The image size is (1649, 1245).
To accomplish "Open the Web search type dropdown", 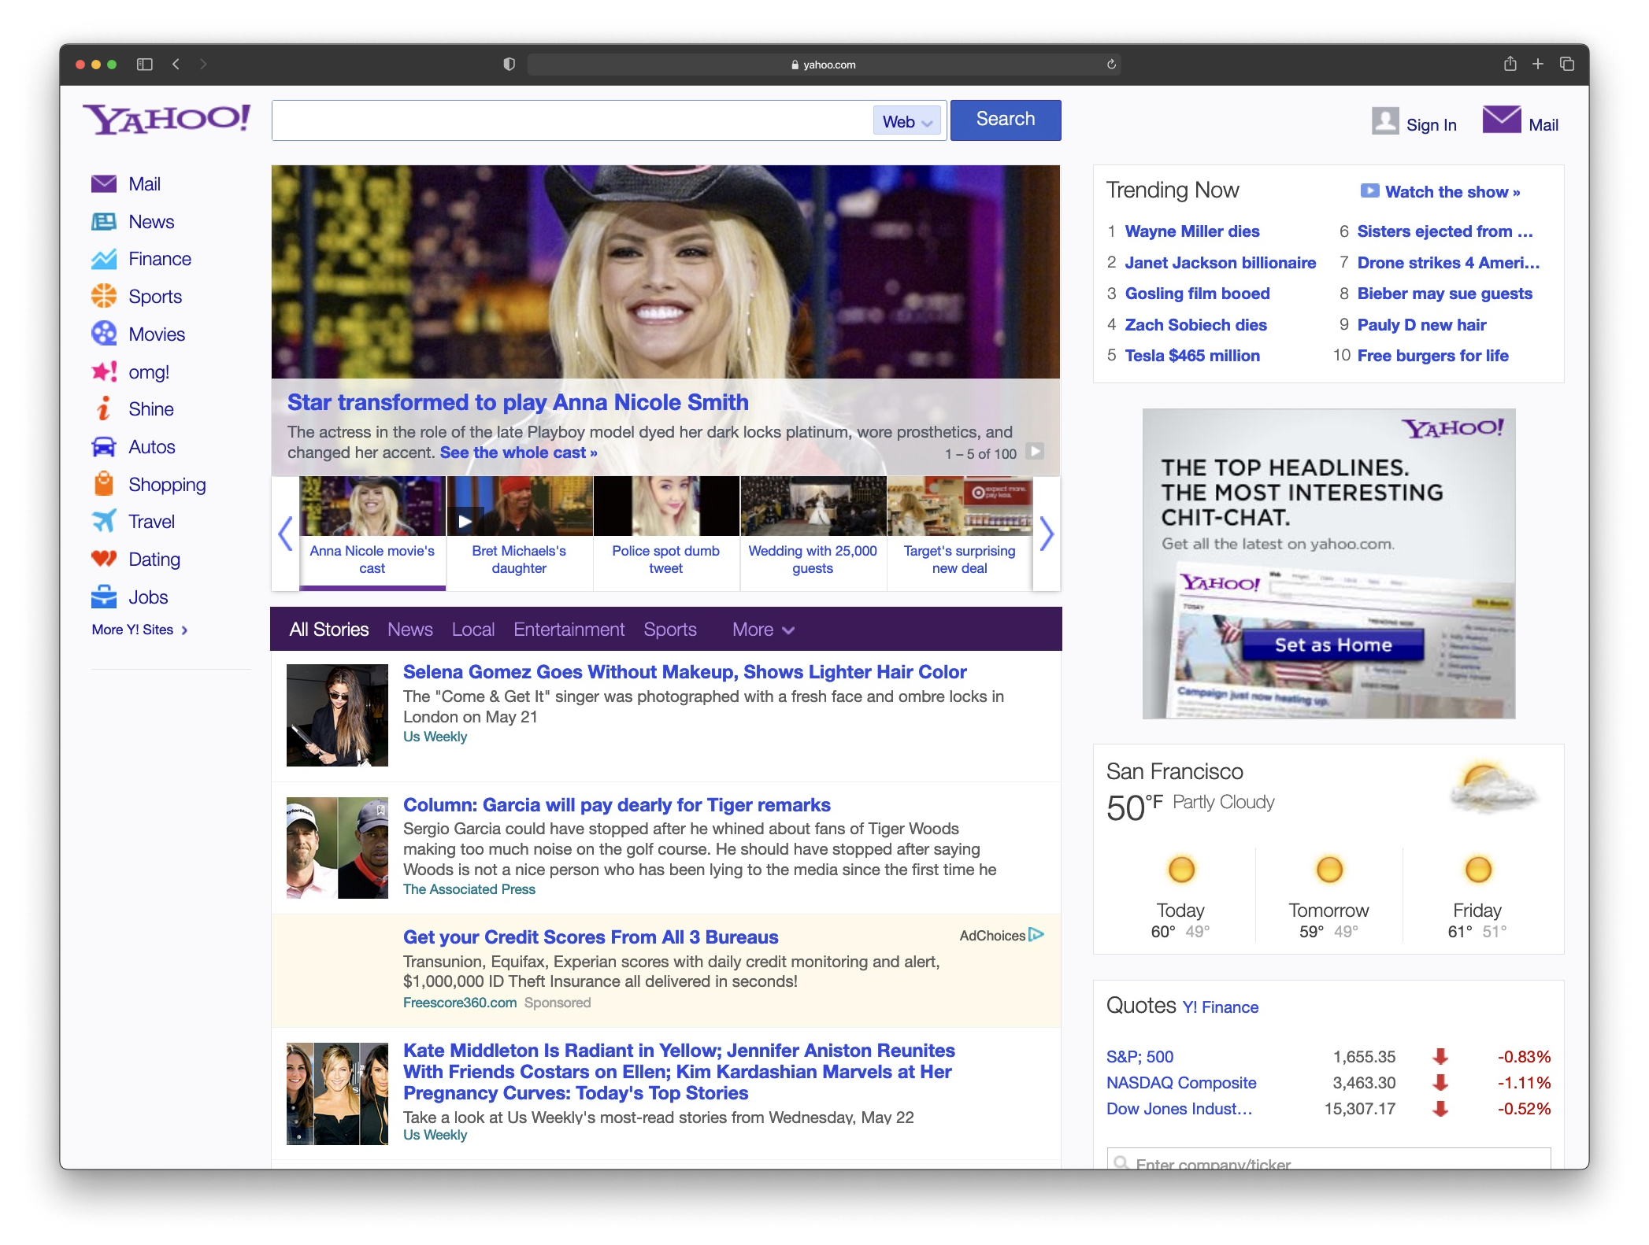I will (x=907, y=121).
